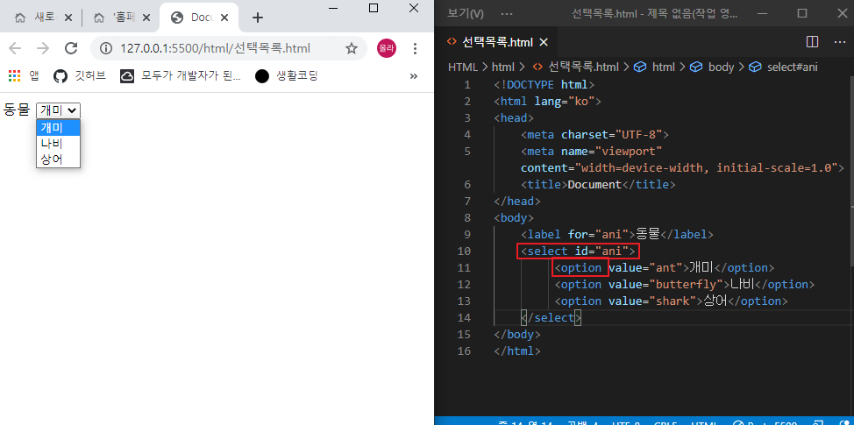Click the select id="ani" code line
This screenshot has height=425, width=854.
578,251
